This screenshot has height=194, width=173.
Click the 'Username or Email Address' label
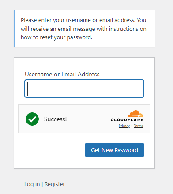coord(62,74)
